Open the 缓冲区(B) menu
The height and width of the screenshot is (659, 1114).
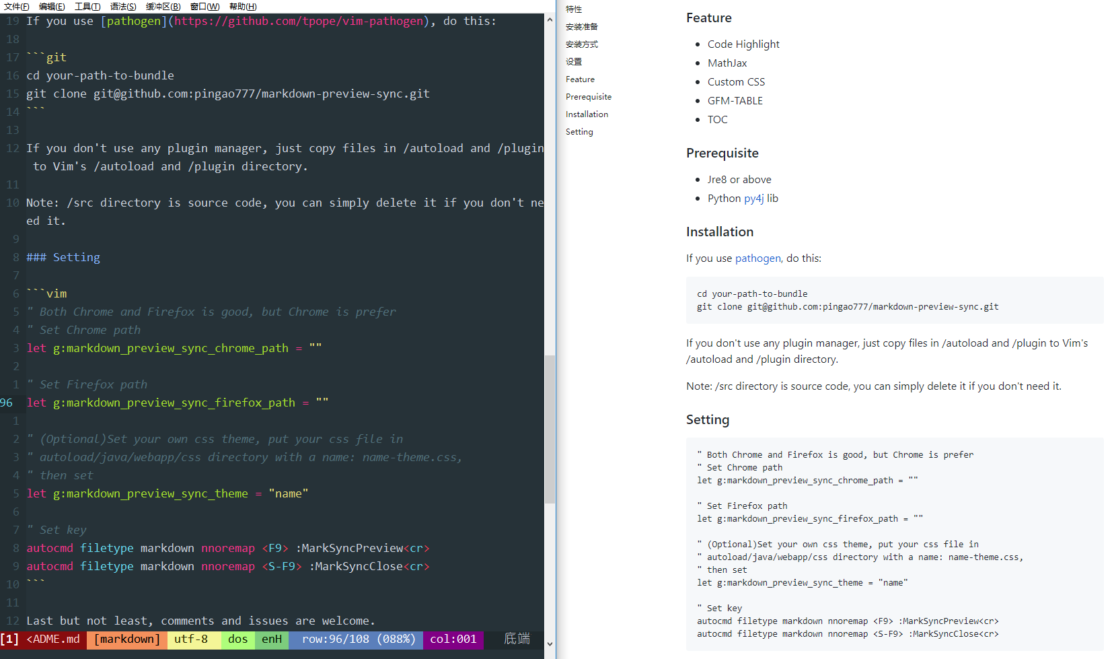coord(163,7)
